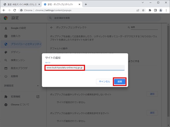Click the settings search field 設定項目を検索
170x127 pixels.
(x=104, y=18)
